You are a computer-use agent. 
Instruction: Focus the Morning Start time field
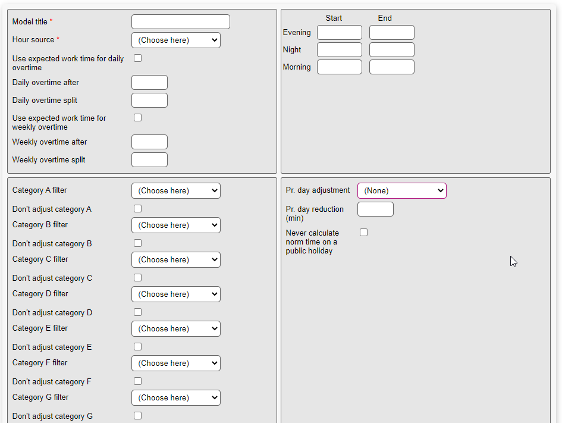pos(339,67)
